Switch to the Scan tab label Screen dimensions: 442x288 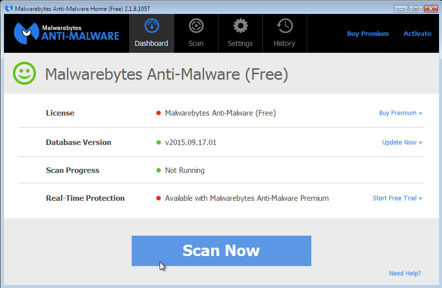click(x=196, y=43)
